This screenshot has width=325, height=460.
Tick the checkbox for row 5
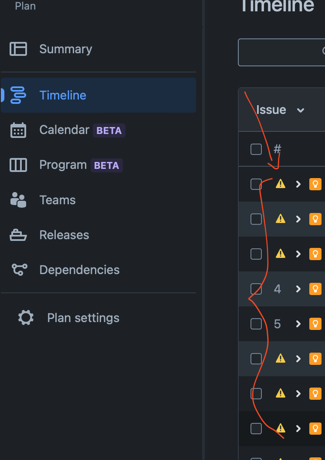click(256, 324)
